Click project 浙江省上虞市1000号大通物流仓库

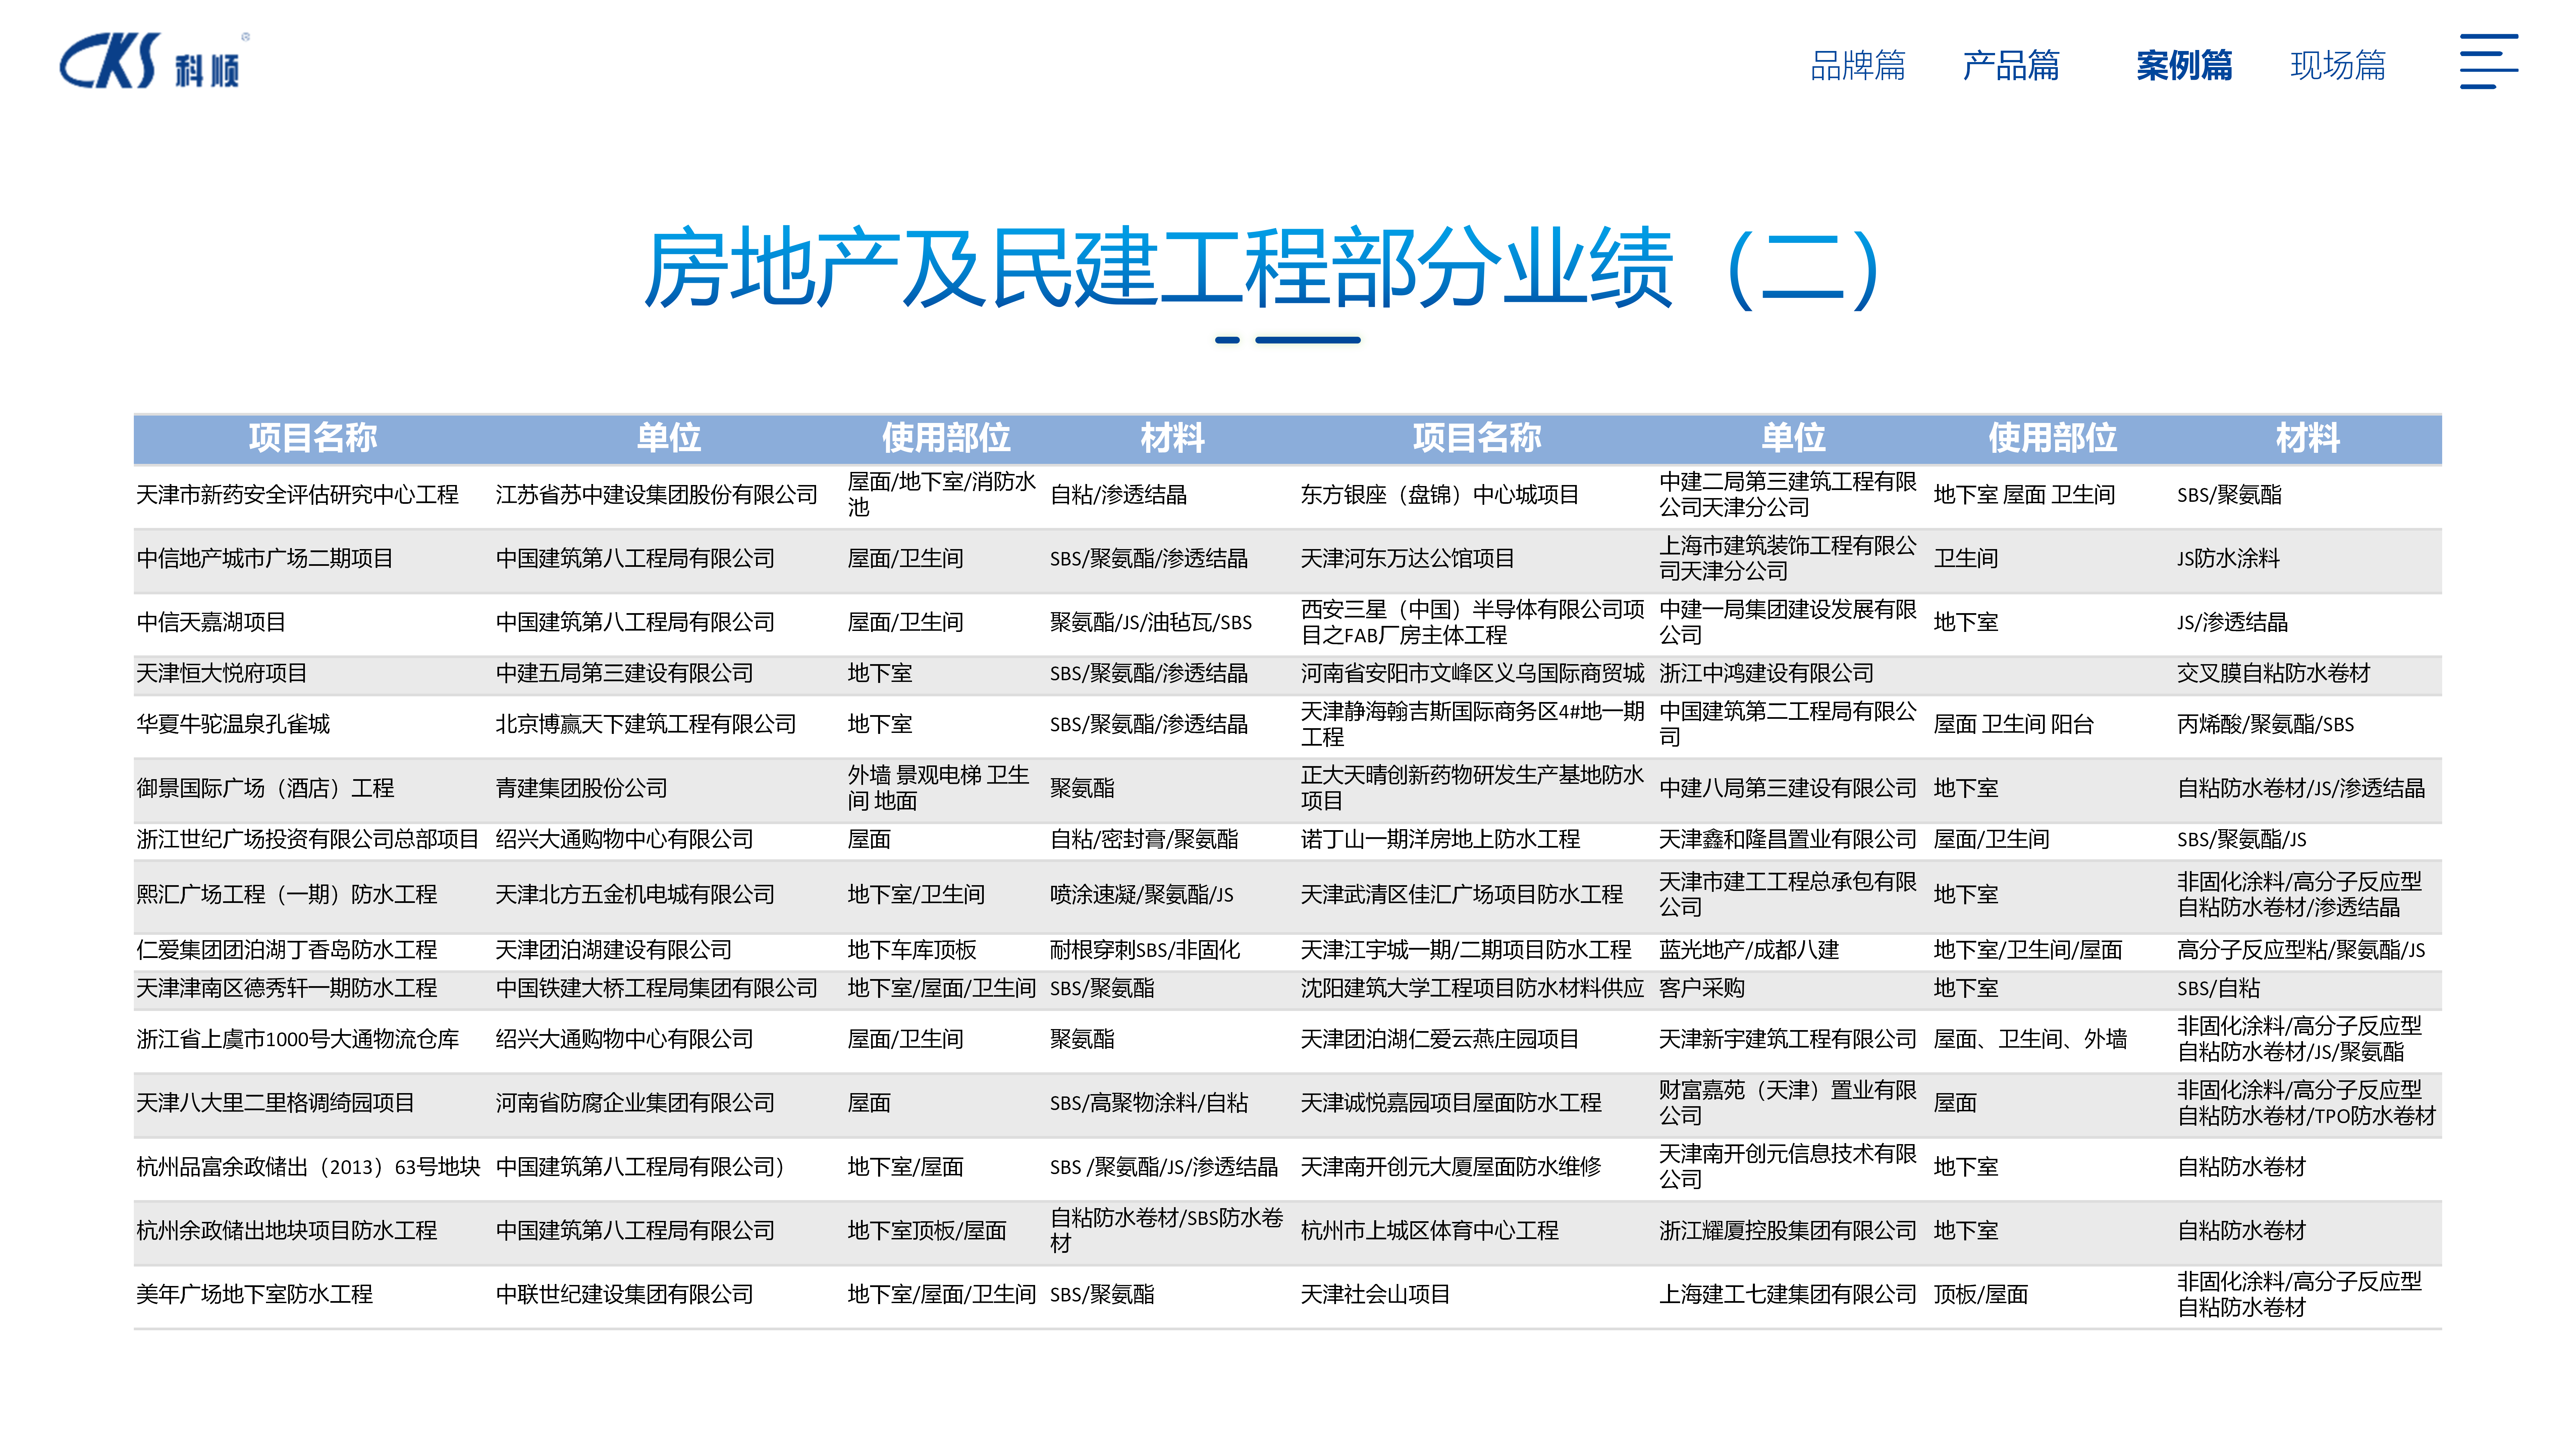[298, 1040]
